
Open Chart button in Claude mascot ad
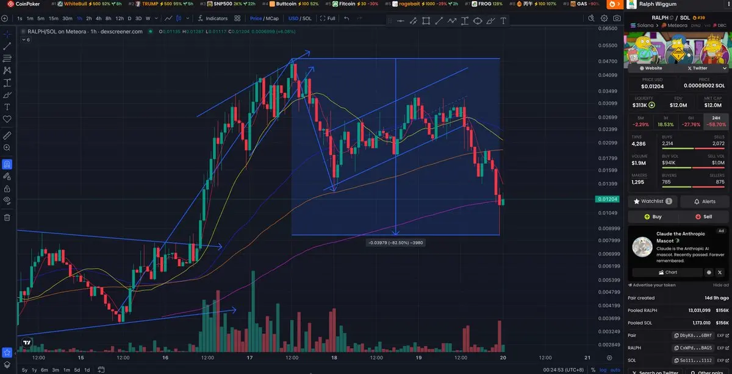[x=667, y=272]
